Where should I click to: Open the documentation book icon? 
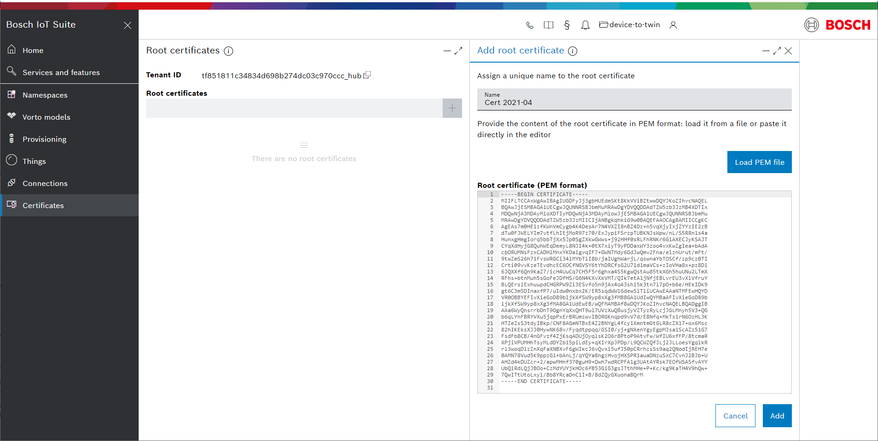click(x=548, y=25)
